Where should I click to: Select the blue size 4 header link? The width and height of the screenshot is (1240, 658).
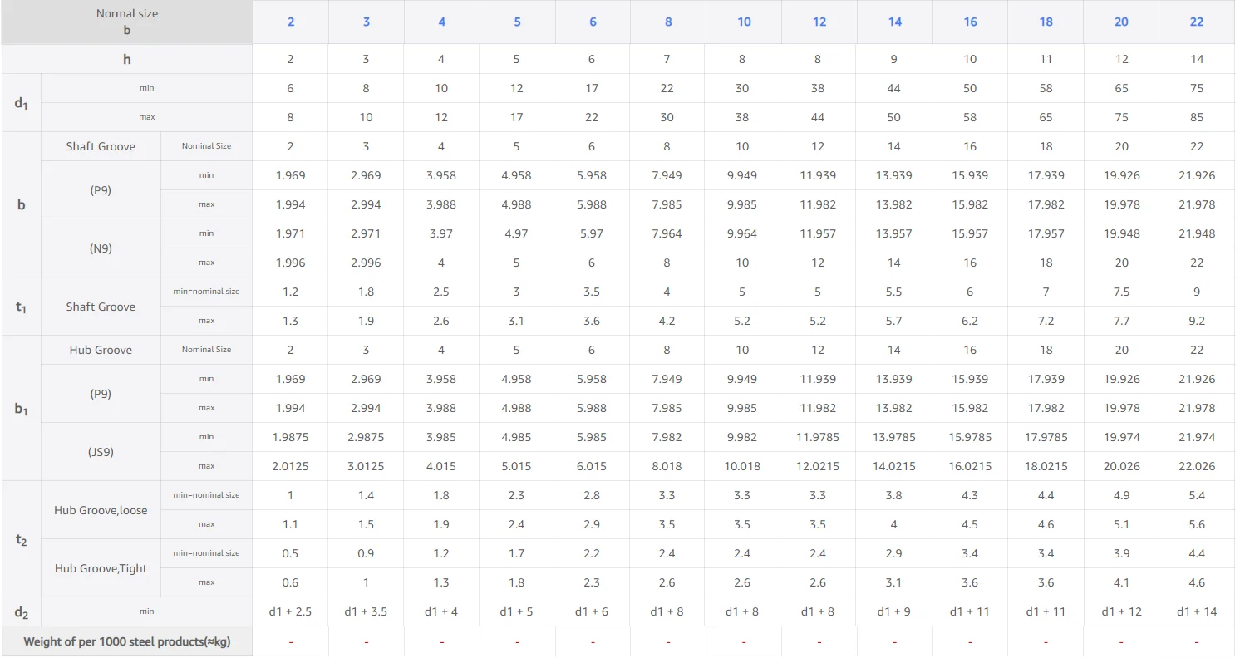(x=441, y=22)
